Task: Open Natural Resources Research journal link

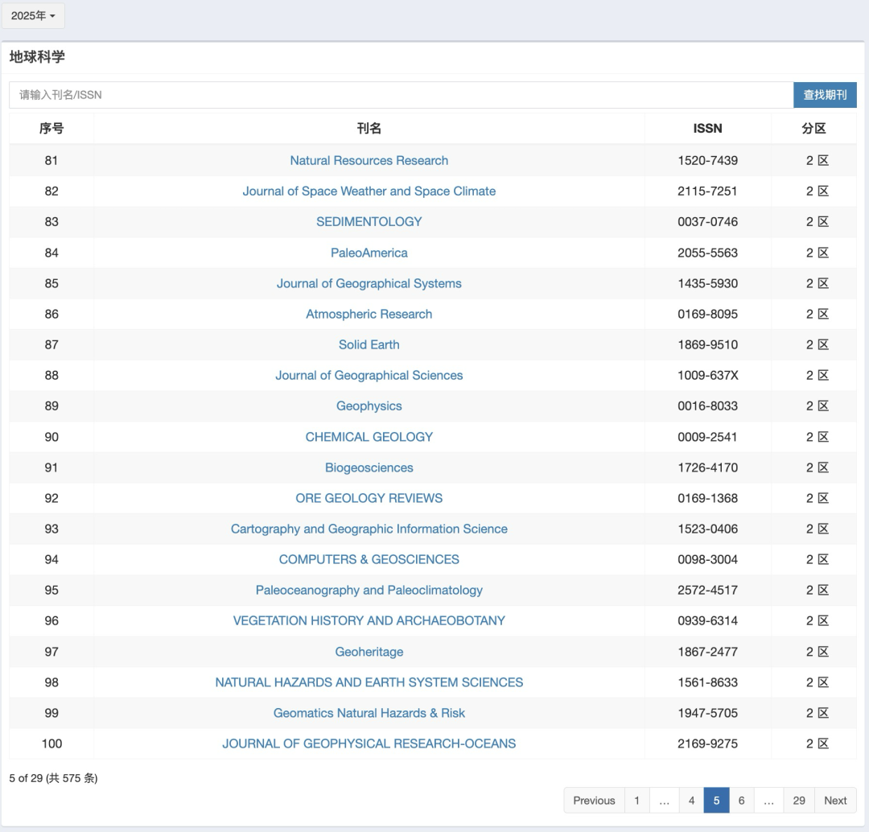Action: [369, 160]
